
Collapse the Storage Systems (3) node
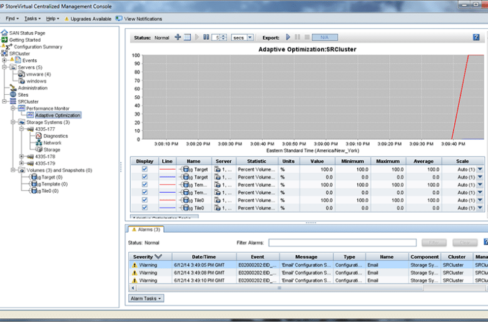click(x=13, y=122)
